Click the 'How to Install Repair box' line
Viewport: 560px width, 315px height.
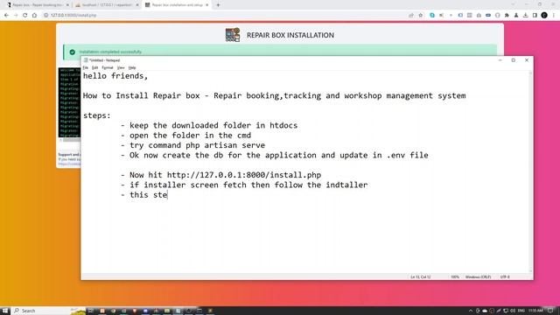(x=274, y=95)
